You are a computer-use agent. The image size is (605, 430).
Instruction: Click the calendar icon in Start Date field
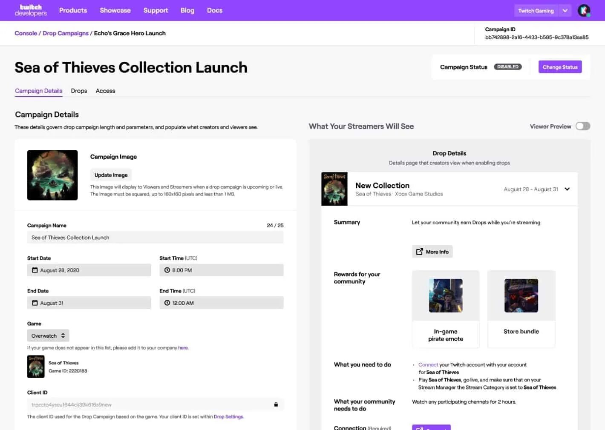tap(35, 270)
